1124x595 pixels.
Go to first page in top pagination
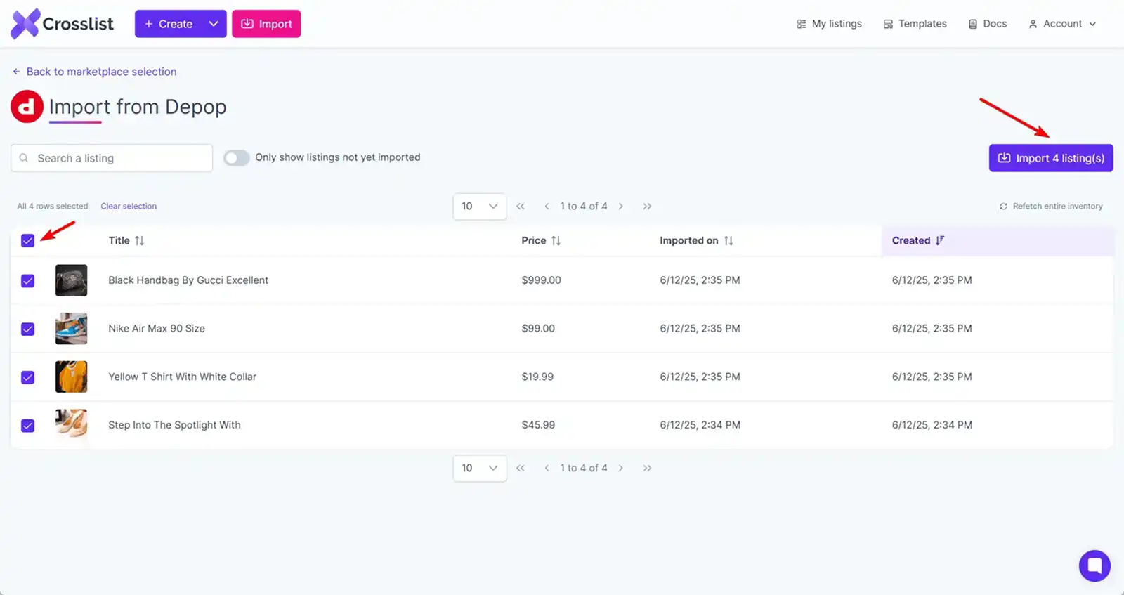pyautogui.click(x=521, y=207)
